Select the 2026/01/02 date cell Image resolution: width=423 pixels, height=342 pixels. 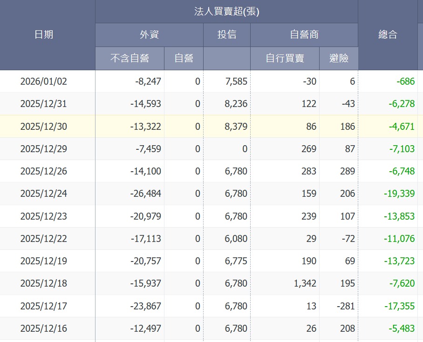click(44, 81)
